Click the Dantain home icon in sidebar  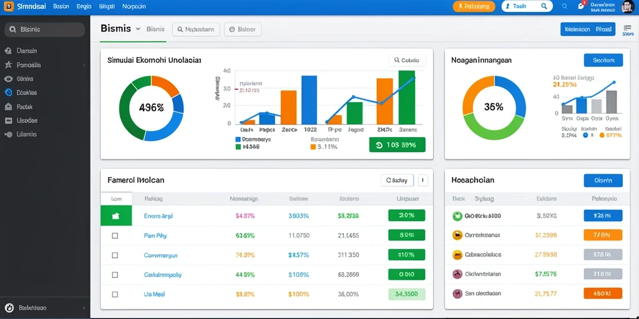[7, 51]
